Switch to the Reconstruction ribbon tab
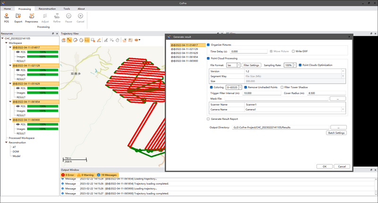 pyautogui.click(x=47, y=8)
